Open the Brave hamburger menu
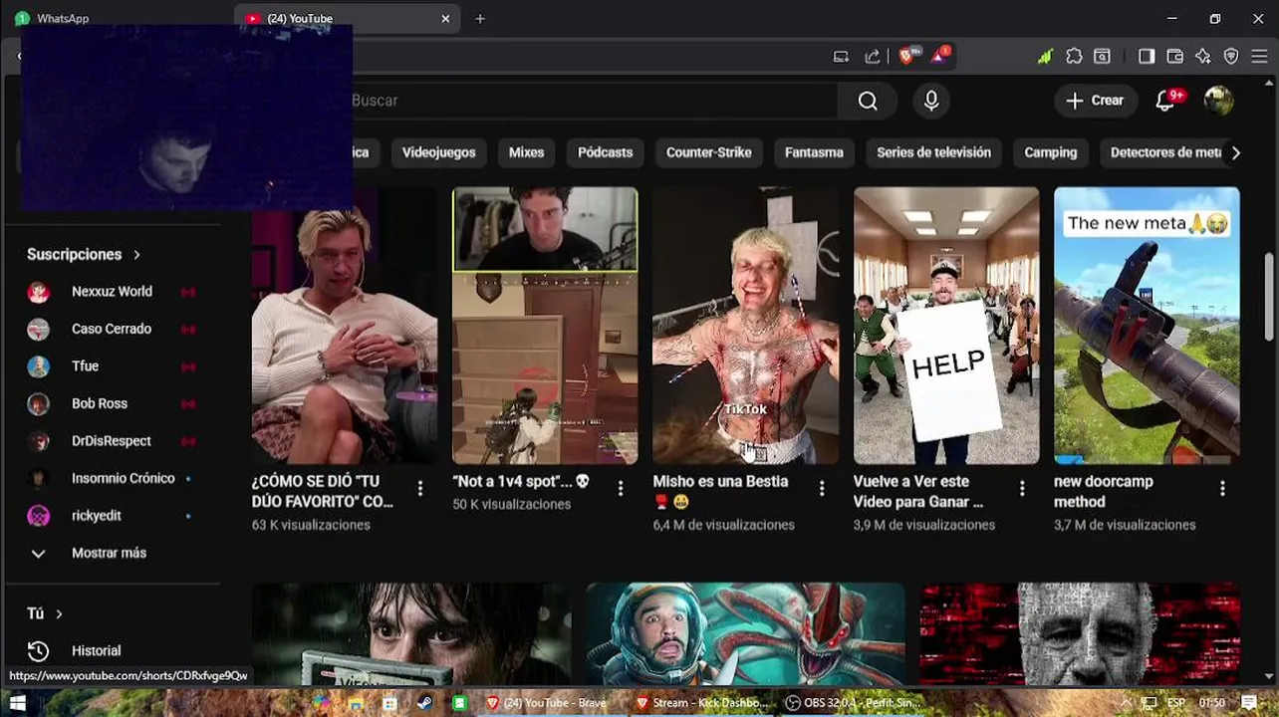The image size is (1279, 717). point(1259,57)
